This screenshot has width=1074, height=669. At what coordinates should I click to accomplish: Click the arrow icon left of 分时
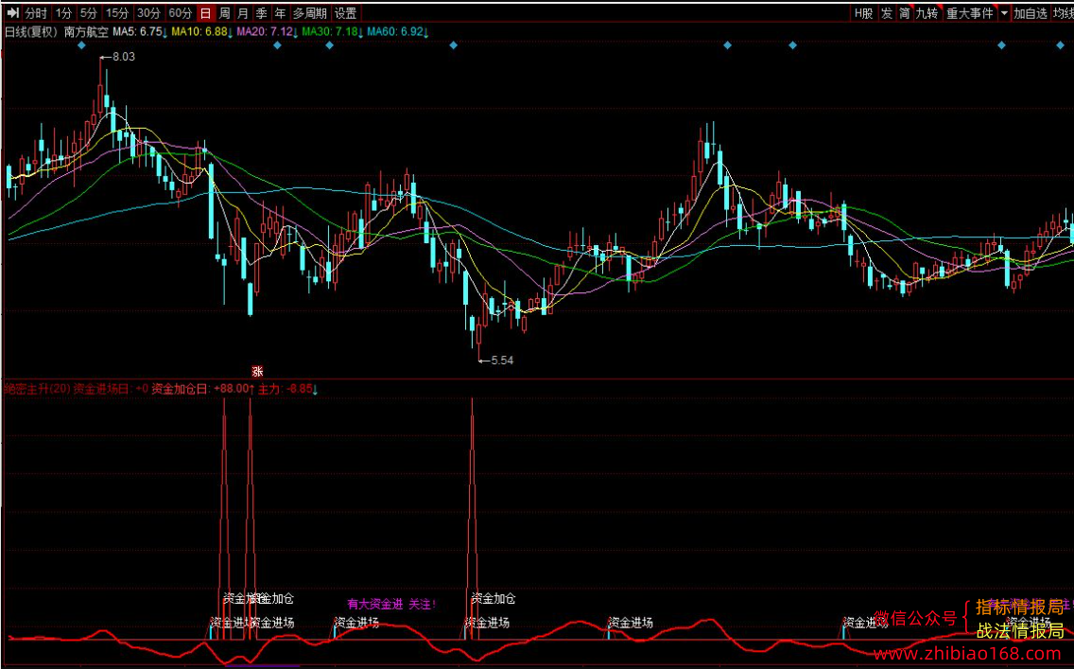pyautogui.click(x=11, y=13)
